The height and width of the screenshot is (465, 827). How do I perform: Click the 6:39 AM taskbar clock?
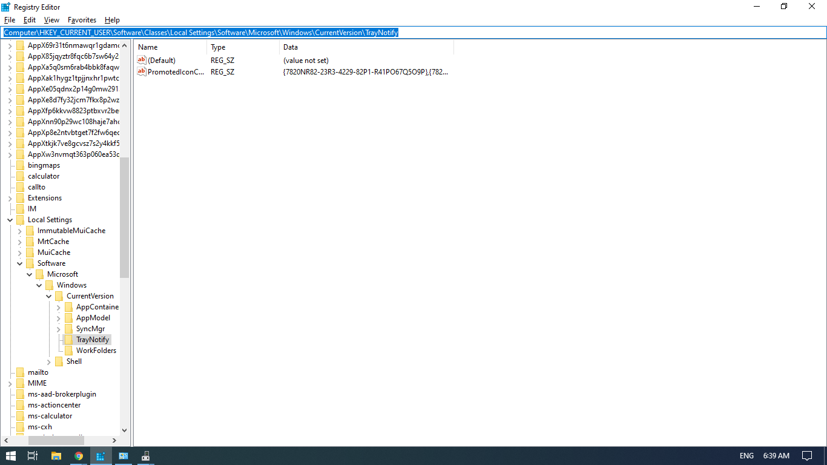point(776,455)
